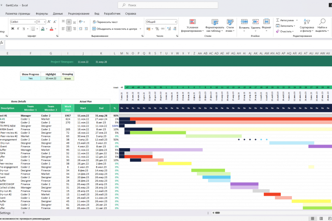Click the Поиск search box
The image size is (332, 221).
[x=168, y=5]
